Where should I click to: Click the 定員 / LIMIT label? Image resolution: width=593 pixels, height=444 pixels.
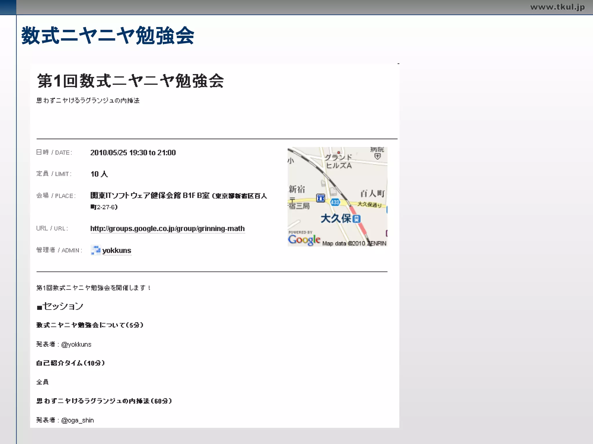[54, 174]
